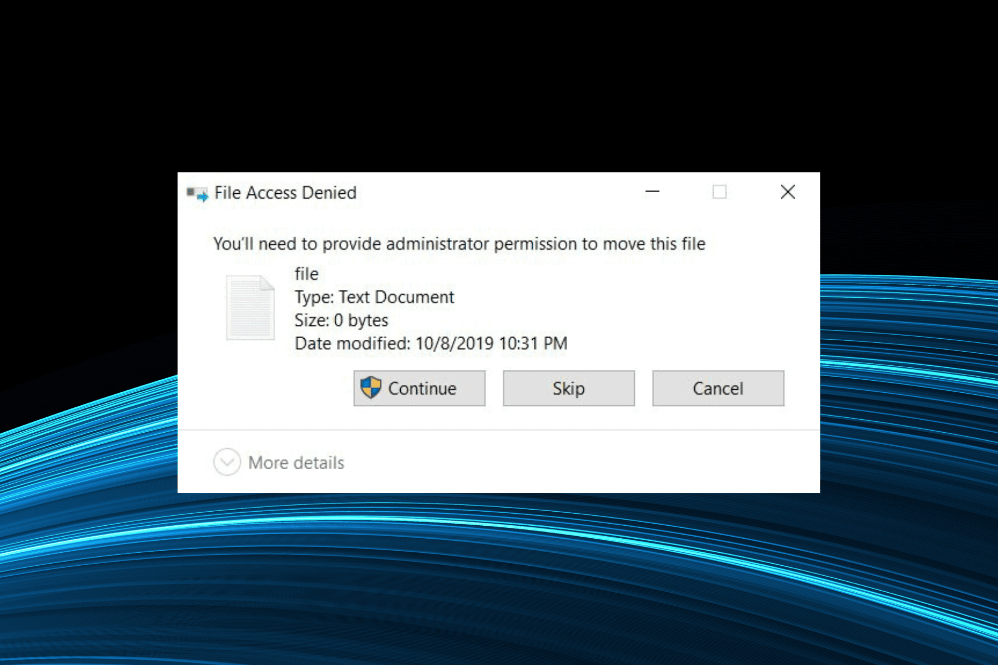This screenshot has width=998, height=665.
Task: Select the file name label reading 'file'
Action: (307, 274)
